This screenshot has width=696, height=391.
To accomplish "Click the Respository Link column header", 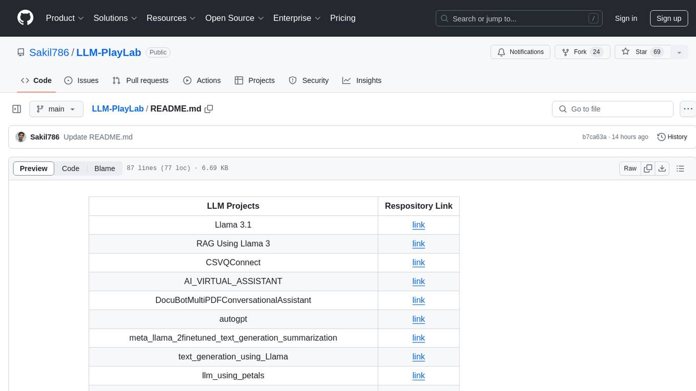I will pos(419,206).
